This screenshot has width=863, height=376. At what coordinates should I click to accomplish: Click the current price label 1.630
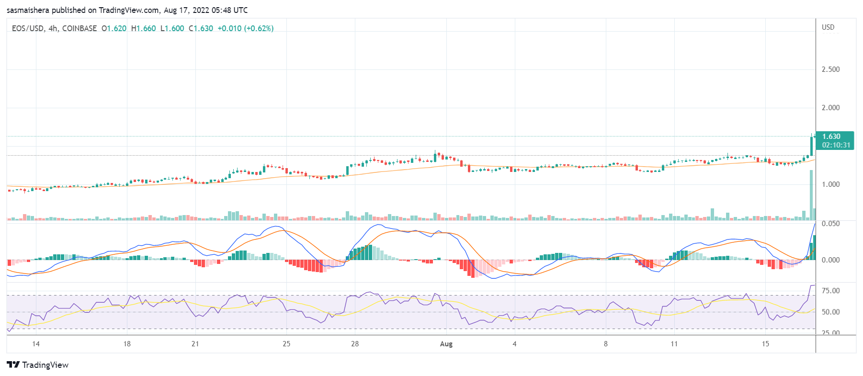coord(831,137)
